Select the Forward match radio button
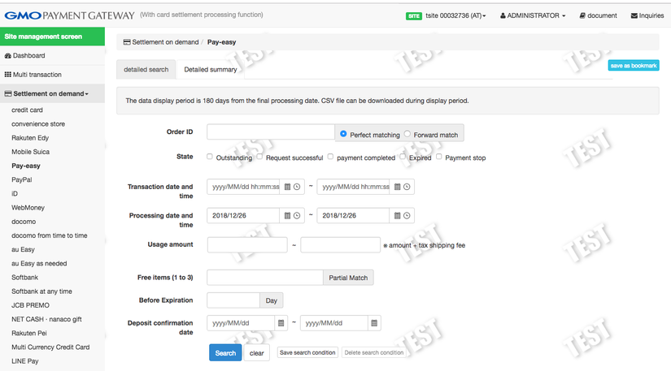The image size is (671, 371). (x=407, y=134)
